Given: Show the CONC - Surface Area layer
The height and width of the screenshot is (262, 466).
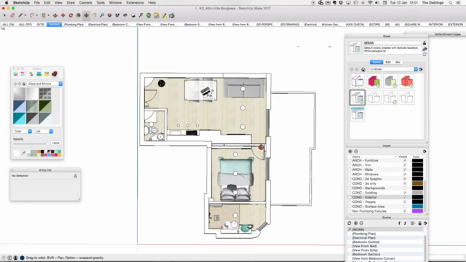Looking at the screenshot, I should tap(405, 207).
